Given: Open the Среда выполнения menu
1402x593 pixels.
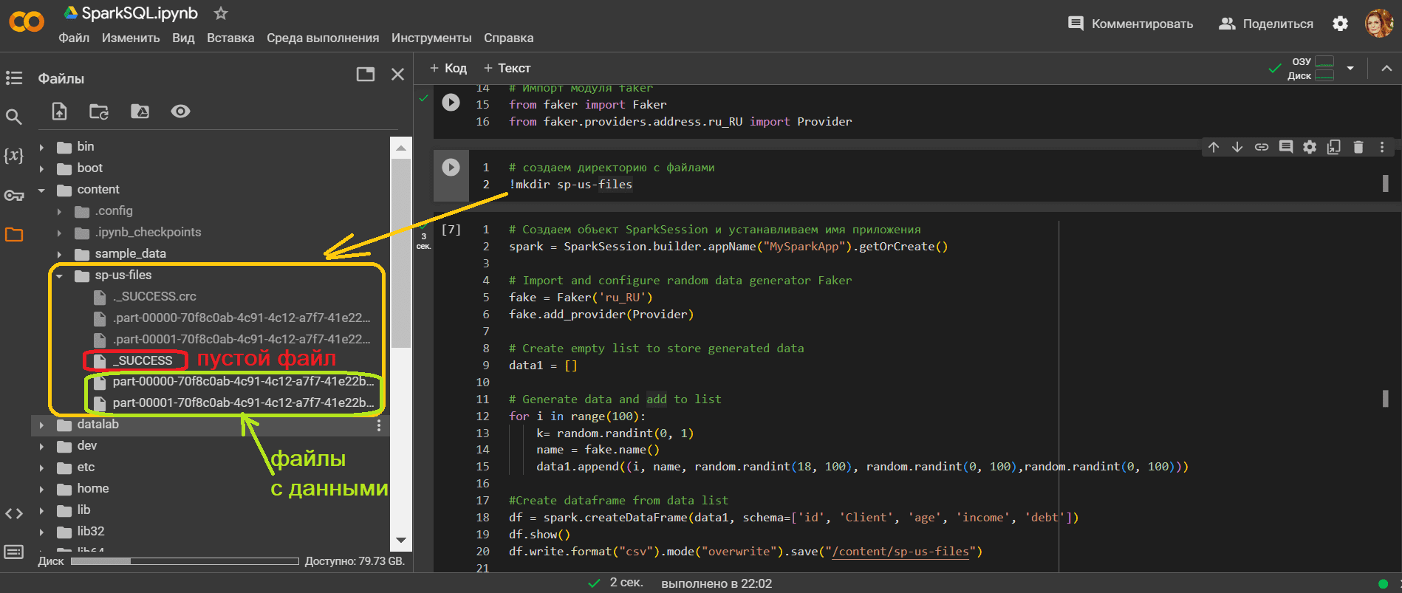Looking at the screenshot, I should (322, 38).
